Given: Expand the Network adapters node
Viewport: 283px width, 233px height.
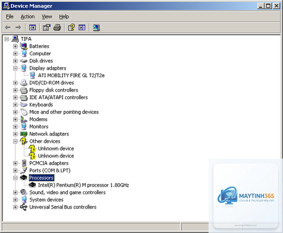Looking at the screenshot, I should pyautogui.click(x=15, y=134).
